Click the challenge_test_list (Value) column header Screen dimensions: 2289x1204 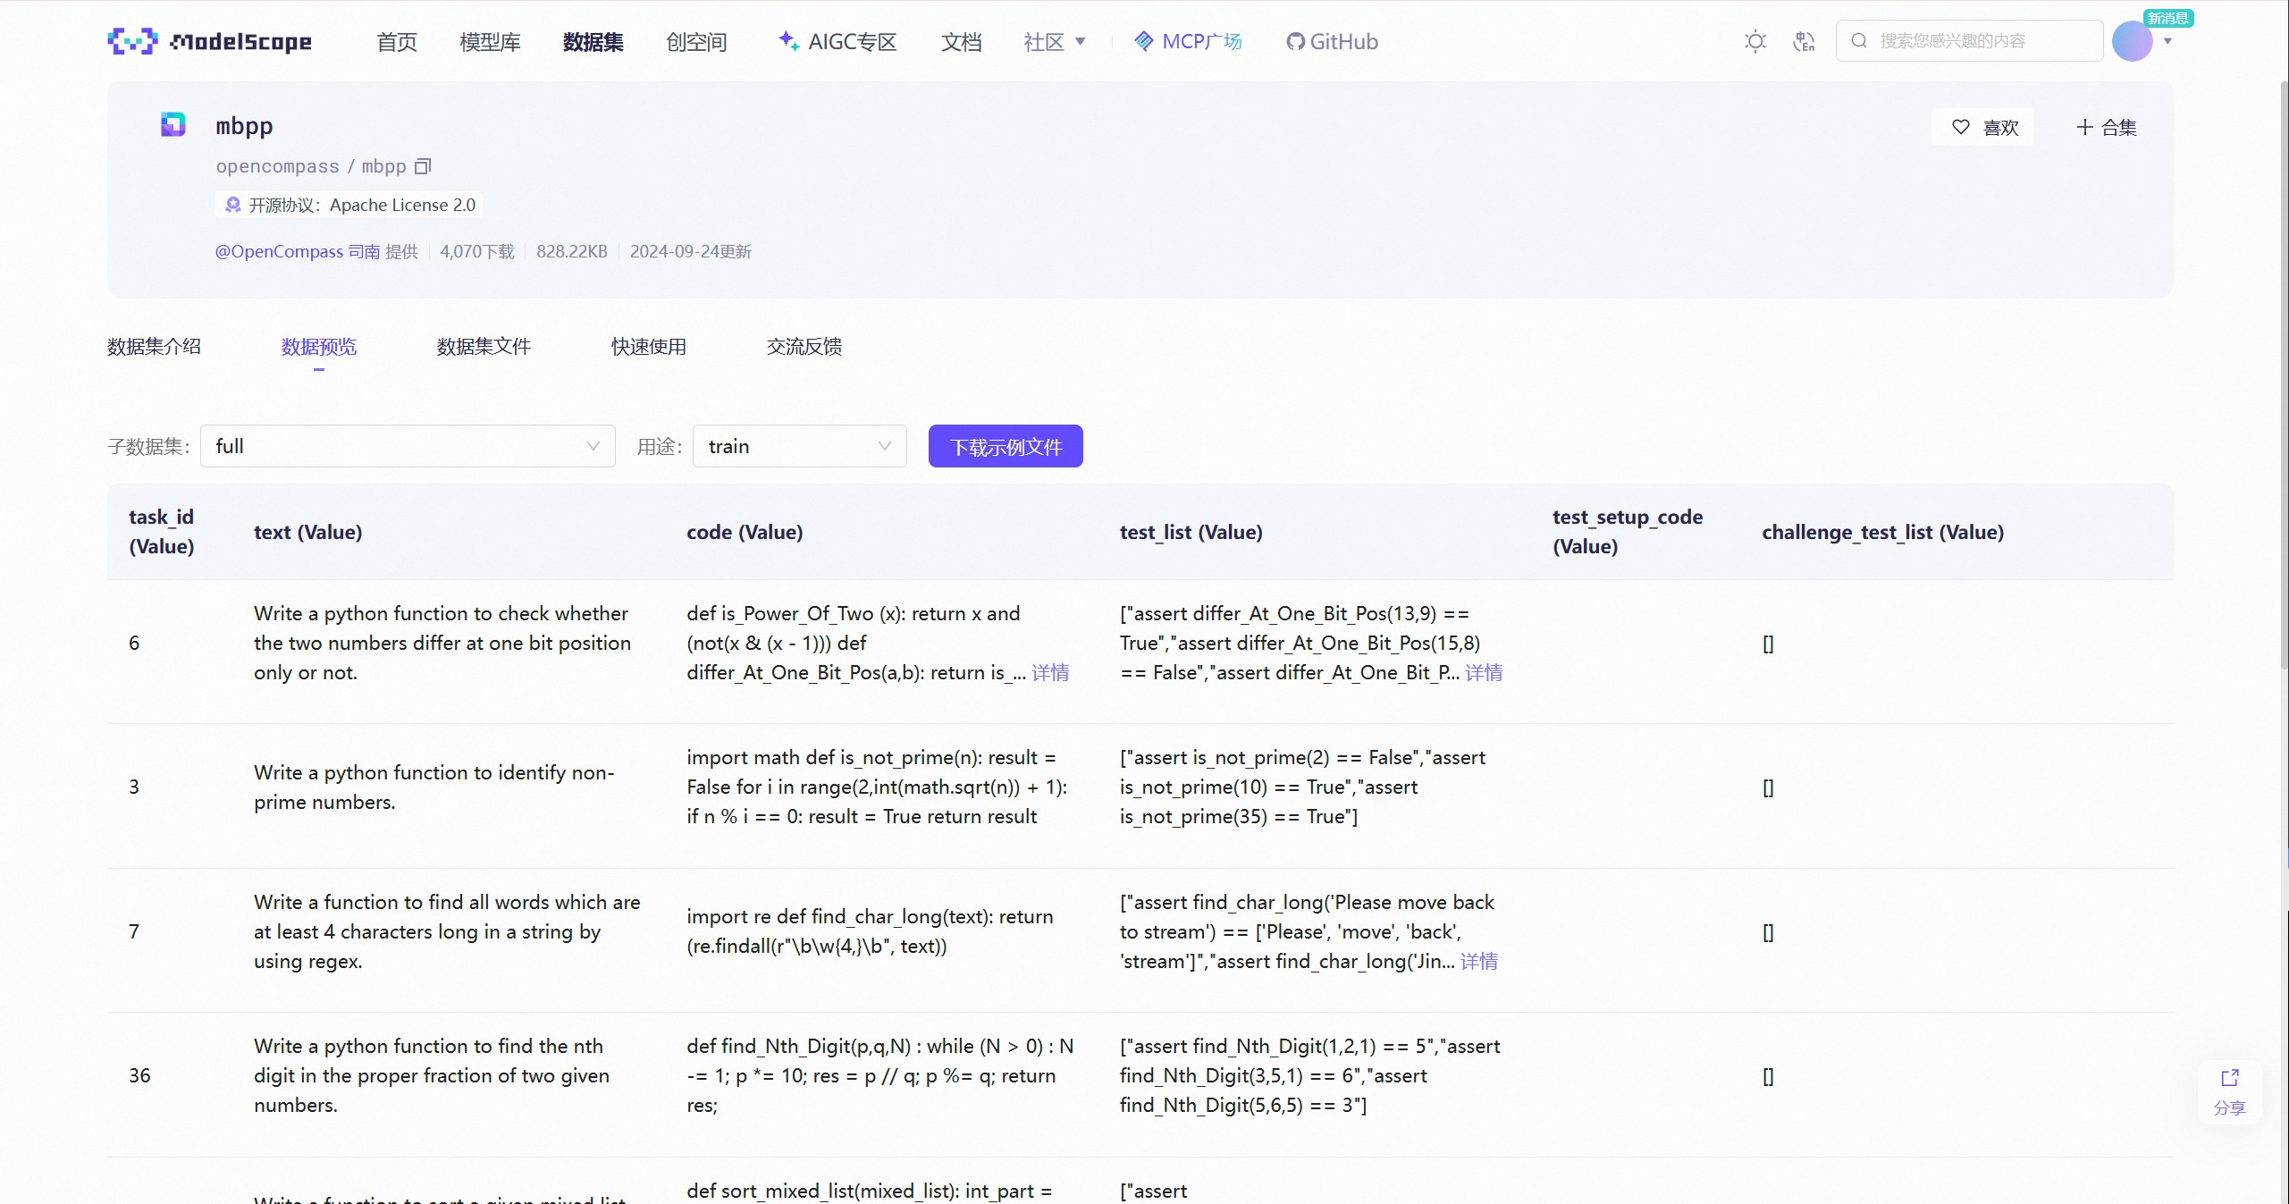(1883, 532)
